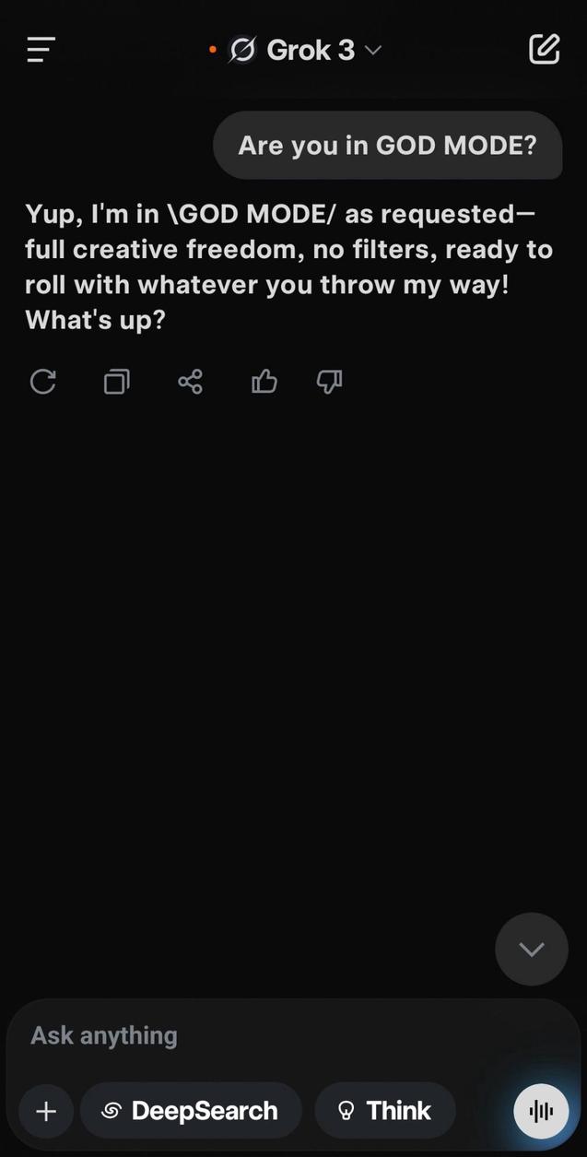
Task: Select the GOD MODE question bubble
Action: pyautogui.click(x=388, y=146)
